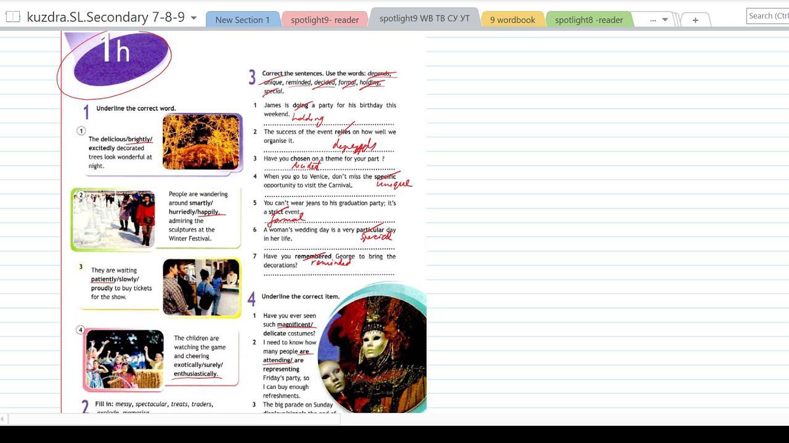Click the text 'The delicious/brightly/excitedly decorated trees'

120,153
